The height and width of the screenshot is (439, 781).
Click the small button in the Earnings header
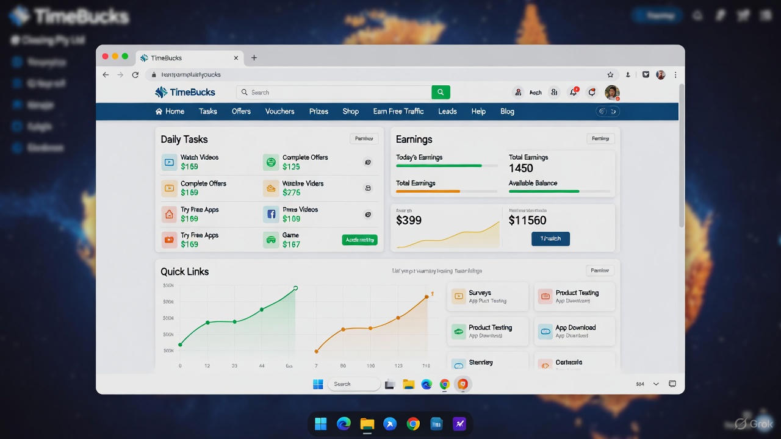[x=600, y=139]
